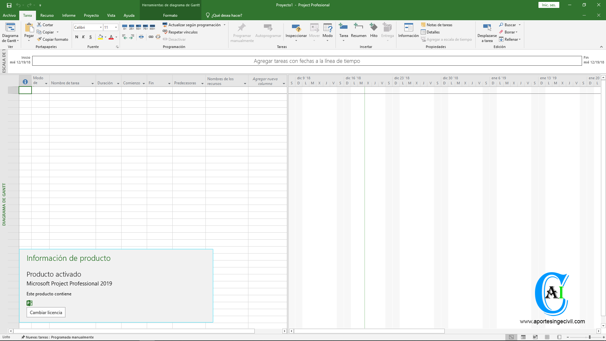This screenshot has height=341, width=606.
Task: Open the Calibri font name dropdown
Action: point(101,27)
